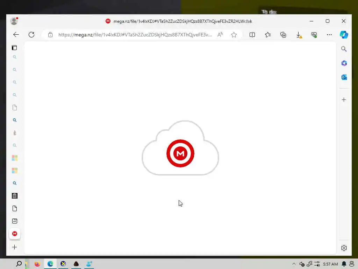Show hidden system tray icons
Image resolution: width=358 pixels, height=269 pixels.
pos(294,264)
